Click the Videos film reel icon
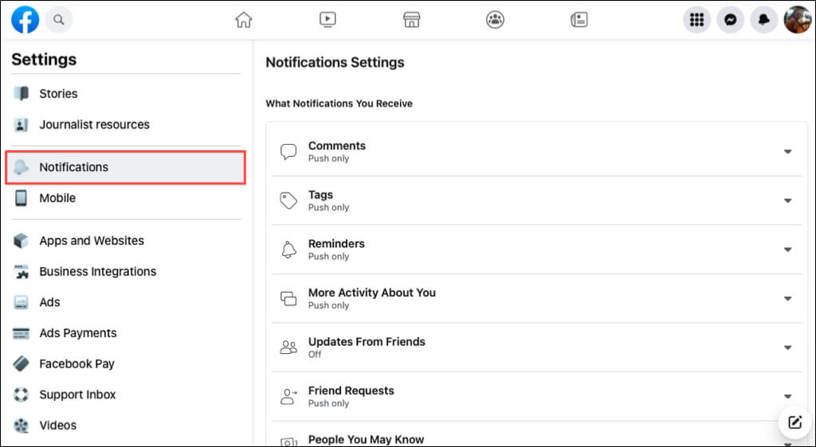The height and width of the screenshot is (447, 816). pyautogui.click(x=21, y=426)
